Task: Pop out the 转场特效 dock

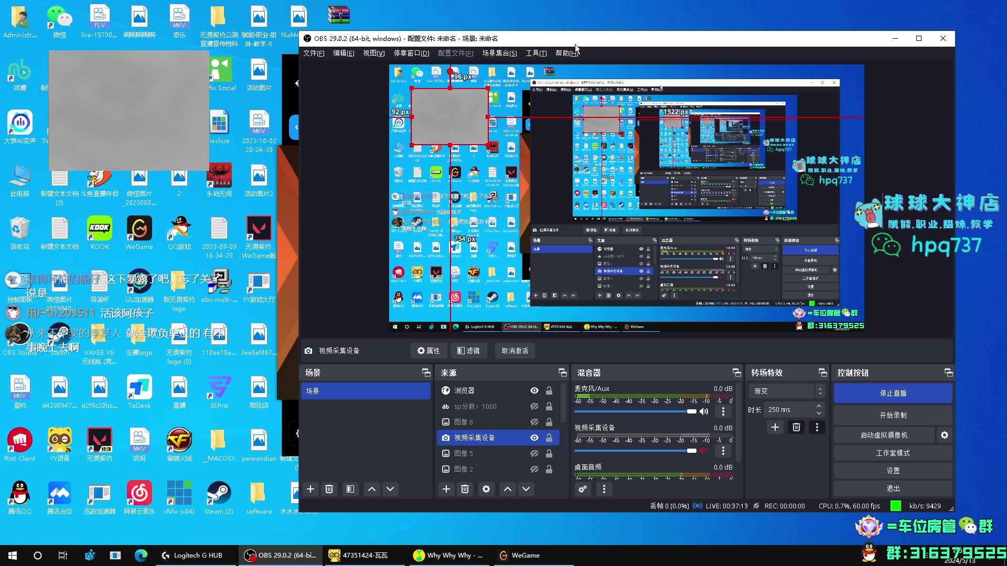Action: pyautogui.click(x=822, y=373)
